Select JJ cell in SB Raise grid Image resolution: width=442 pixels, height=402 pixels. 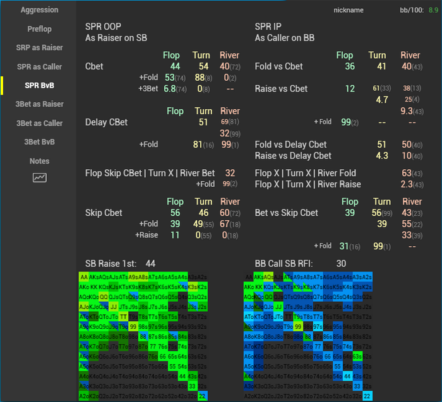(x=114, y=307)
